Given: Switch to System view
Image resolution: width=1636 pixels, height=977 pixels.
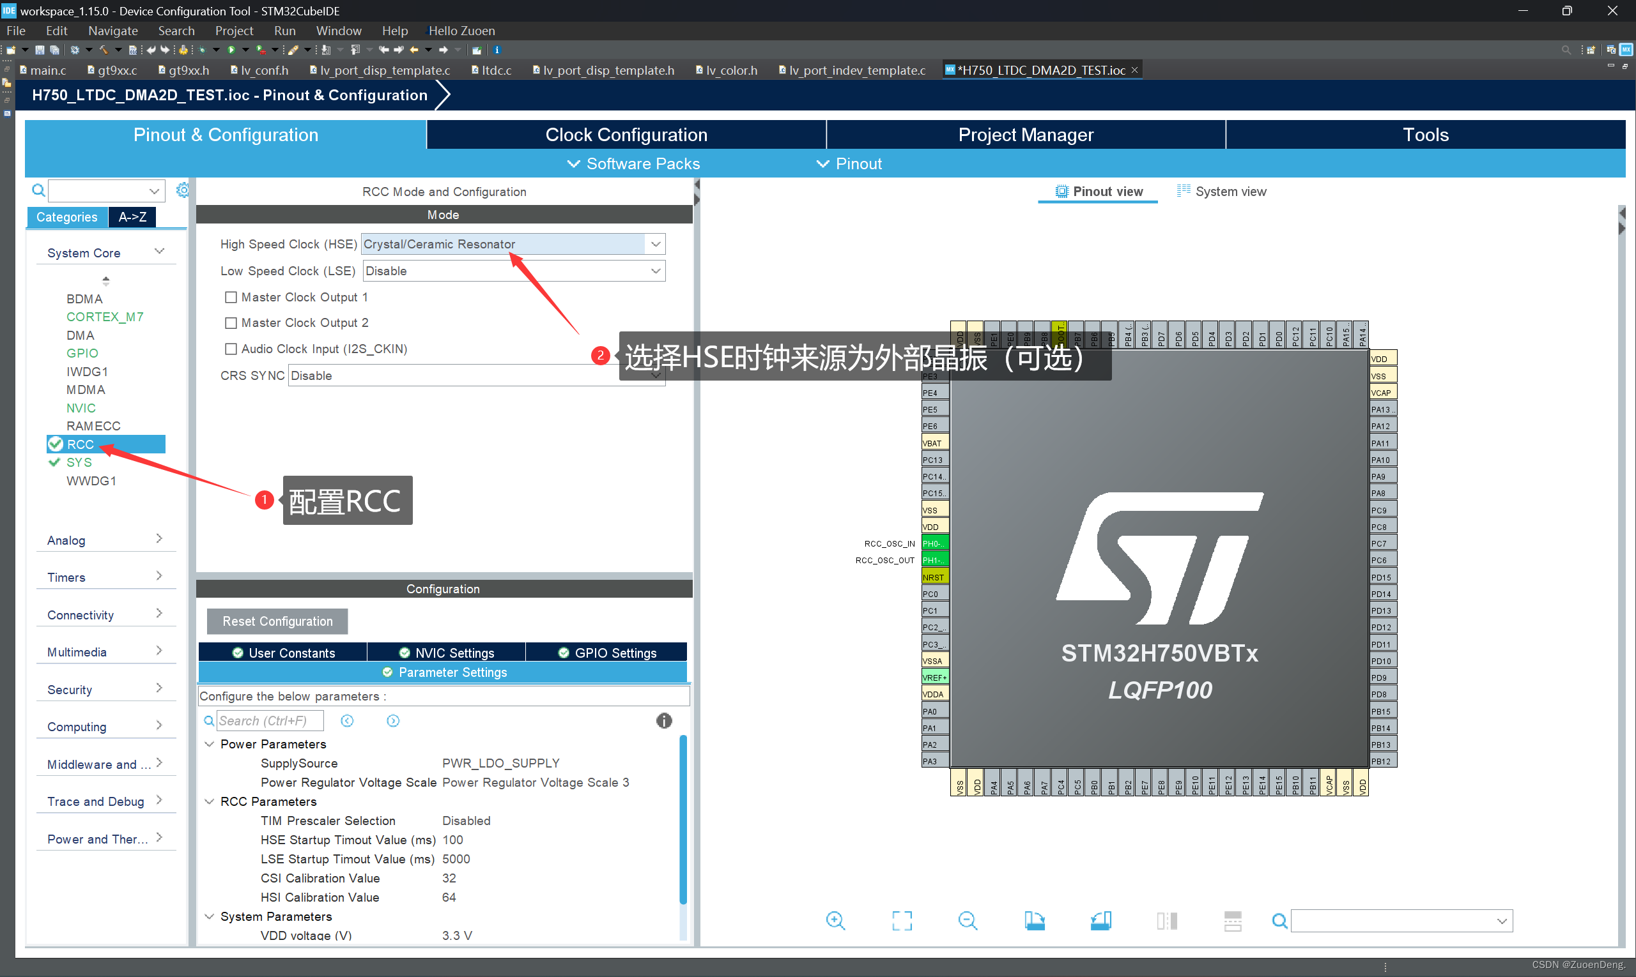Looking at the screenshot, I should point(1221,192).
